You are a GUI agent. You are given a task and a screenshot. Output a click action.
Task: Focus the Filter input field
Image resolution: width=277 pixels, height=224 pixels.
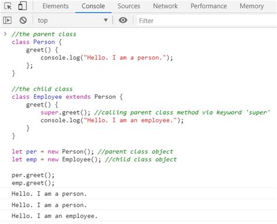[206, 20]
